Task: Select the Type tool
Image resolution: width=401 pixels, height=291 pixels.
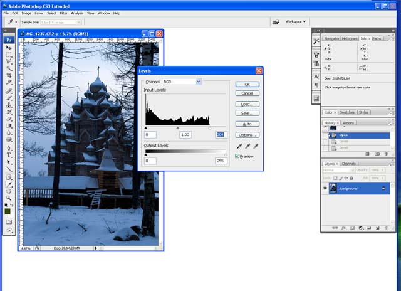Action: pos(9,154)
